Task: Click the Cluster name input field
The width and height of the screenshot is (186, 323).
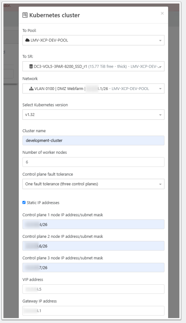Action: pyautogui.click(x=93, y=141)
